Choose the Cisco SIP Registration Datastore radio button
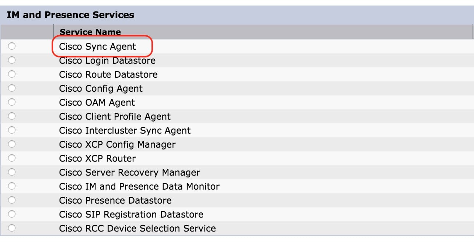The image size is (474, 243). (12, 214)
